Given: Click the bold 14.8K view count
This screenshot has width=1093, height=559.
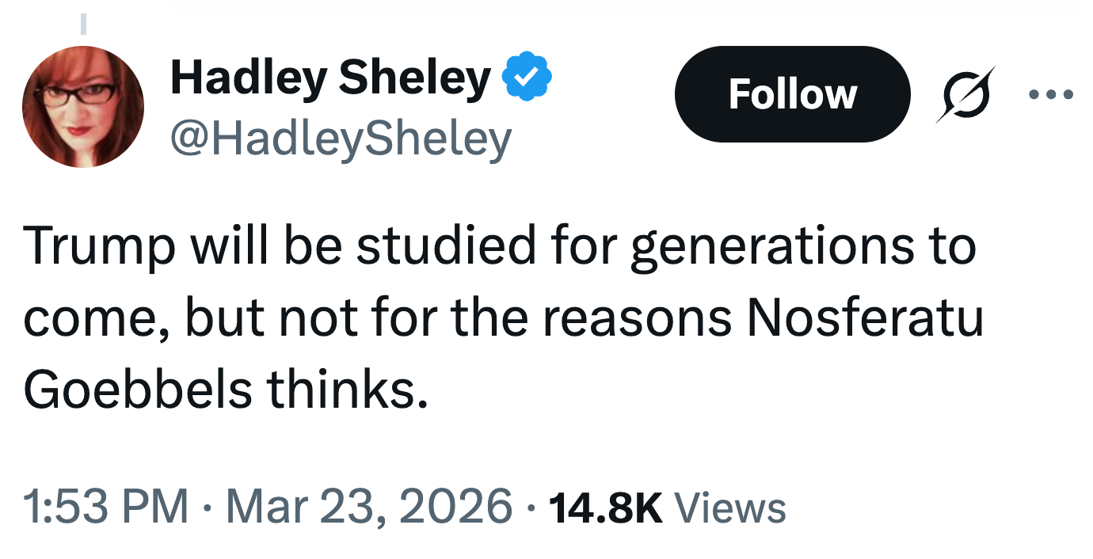Looking at the screenshot, I should 604,508.
